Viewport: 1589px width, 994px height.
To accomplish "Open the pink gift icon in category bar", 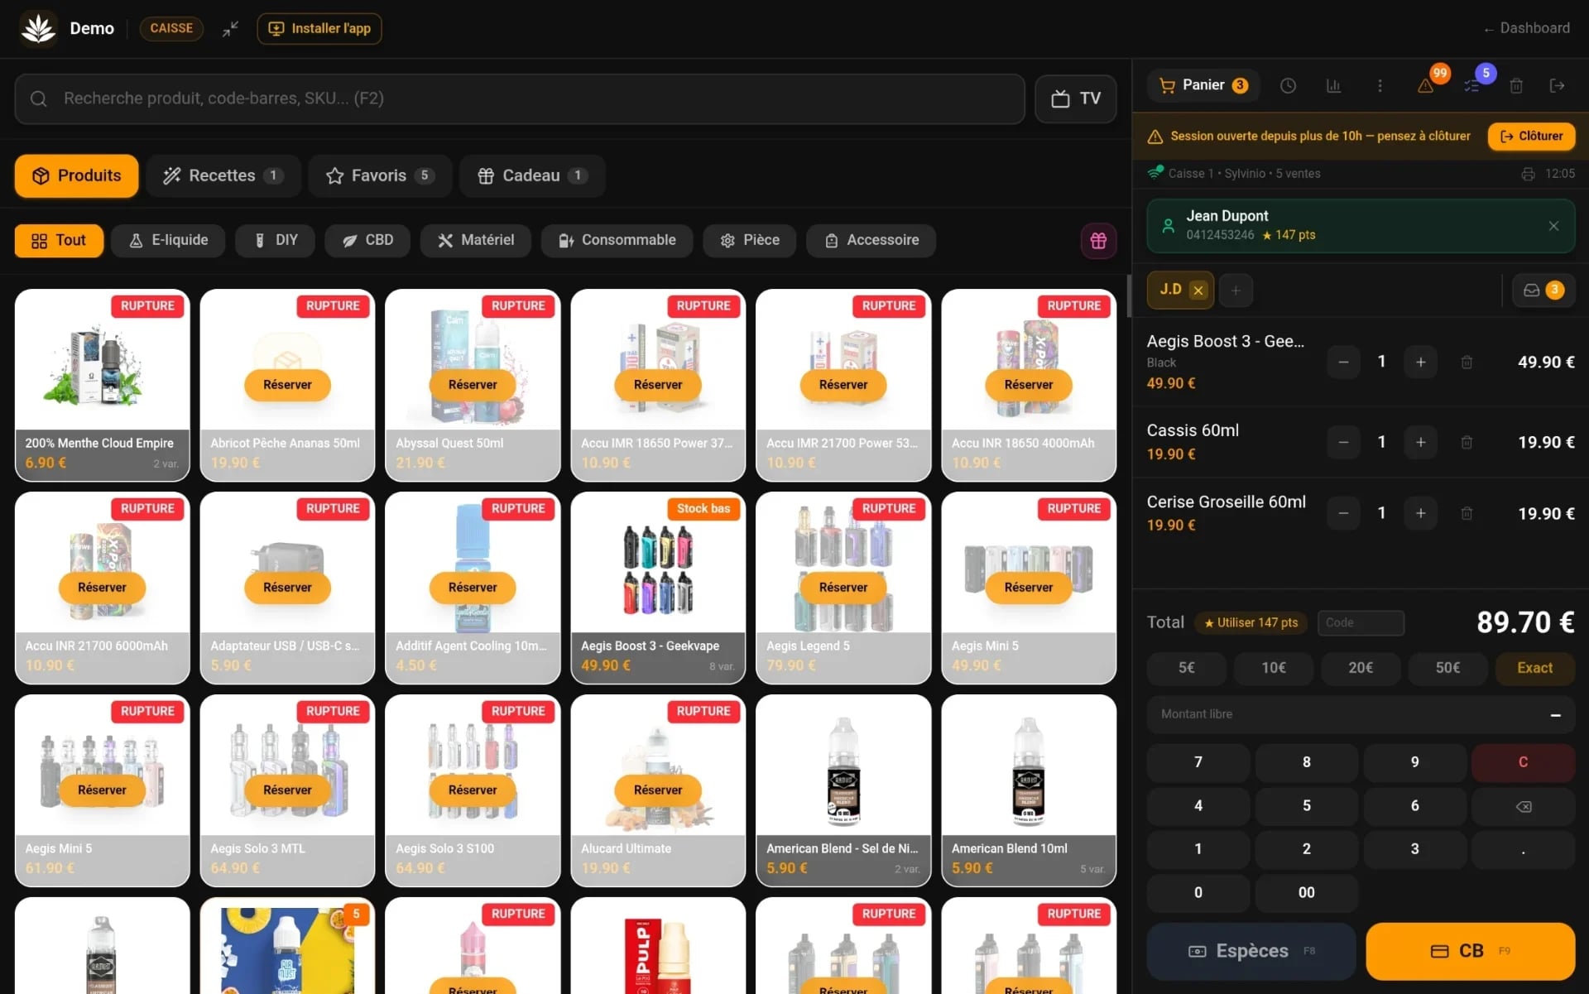I will 1098,241.
